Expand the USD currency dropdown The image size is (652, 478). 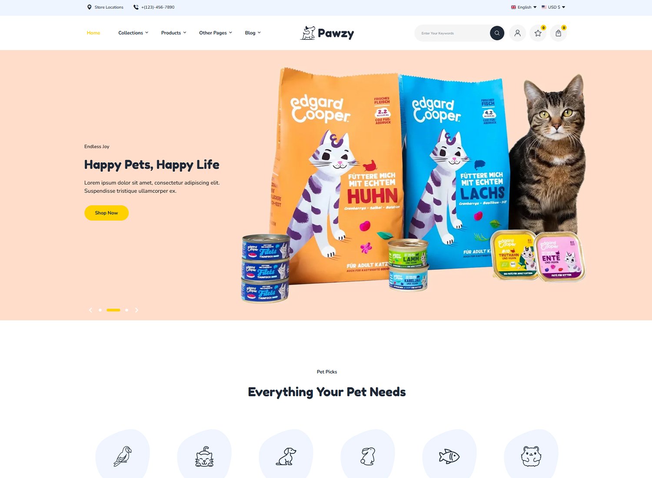click(553, 7)
